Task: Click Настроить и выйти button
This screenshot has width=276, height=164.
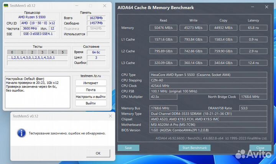Action: (91, 97)
